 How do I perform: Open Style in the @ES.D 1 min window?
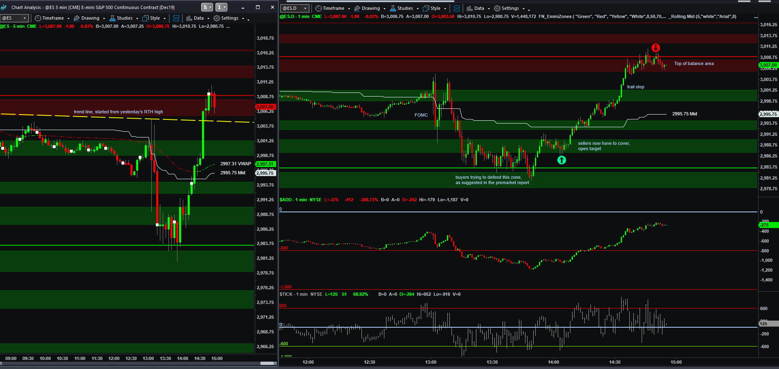point(432,8)
